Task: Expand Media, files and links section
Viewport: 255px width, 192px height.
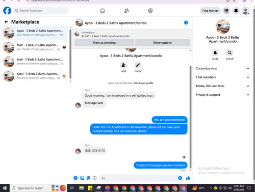Action: pyautogui.click(x=222, y=86)
